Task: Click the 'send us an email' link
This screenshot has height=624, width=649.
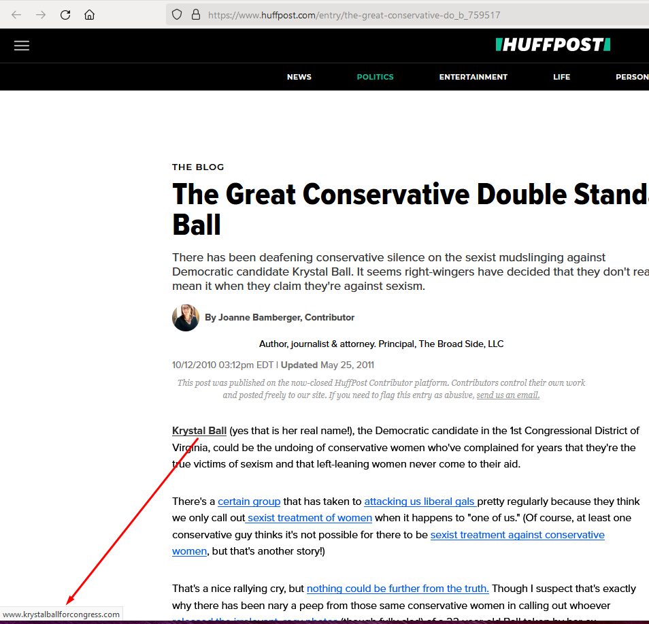Action: click(x=508, y=395)
